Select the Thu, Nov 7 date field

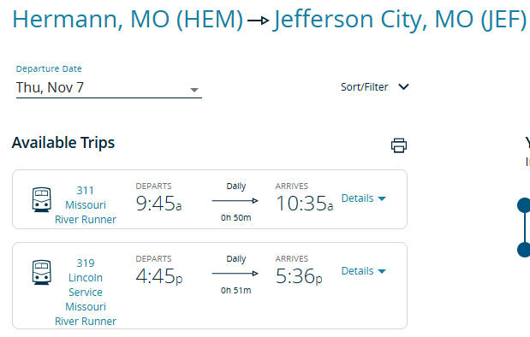(x=109, y=88)
